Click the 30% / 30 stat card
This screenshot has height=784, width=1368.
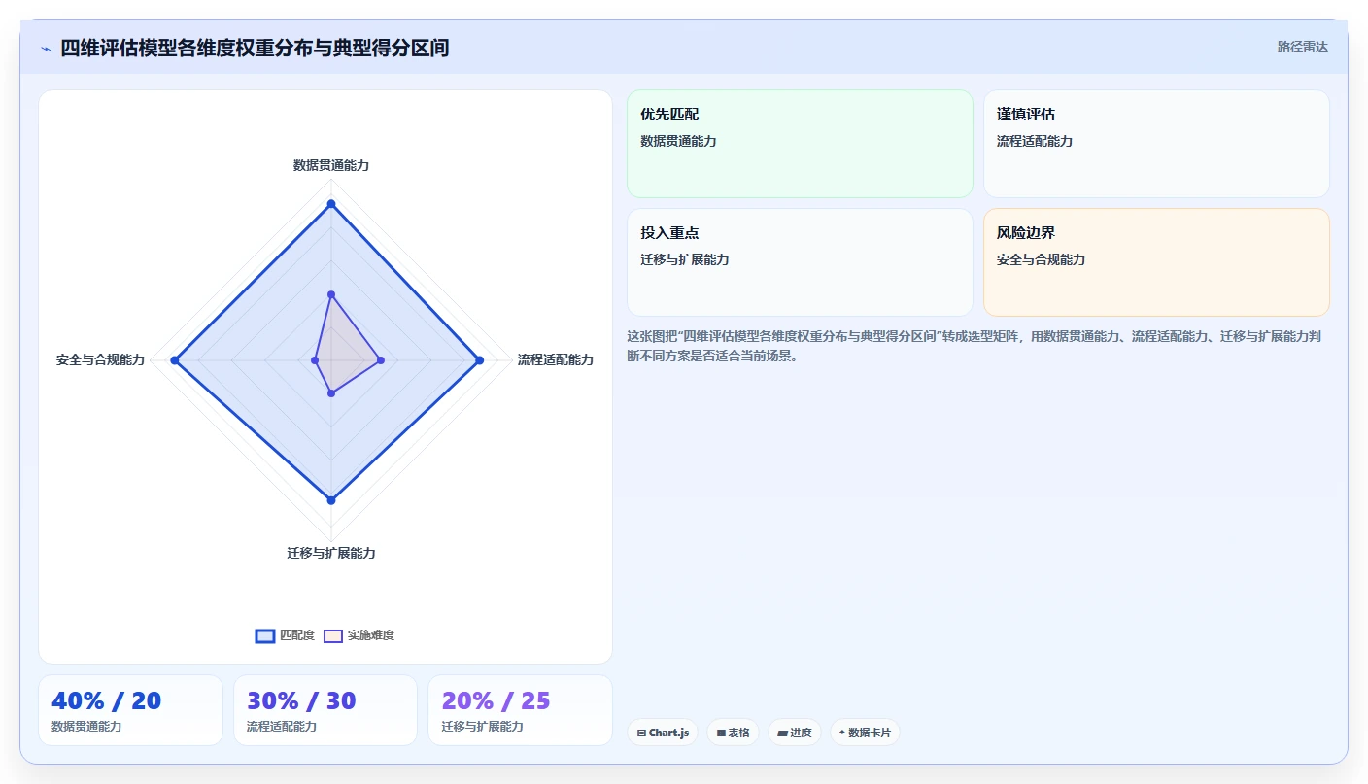(325, 710)
